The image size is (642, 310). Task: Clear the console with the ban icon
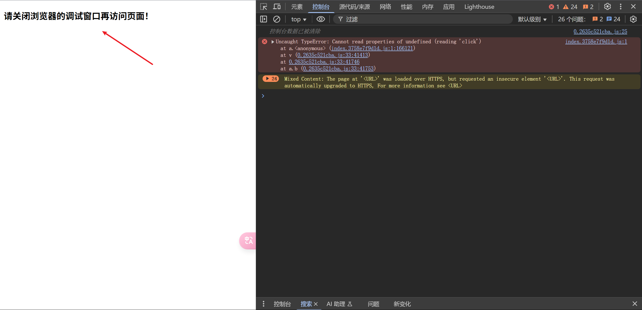(x=277, y=19)
